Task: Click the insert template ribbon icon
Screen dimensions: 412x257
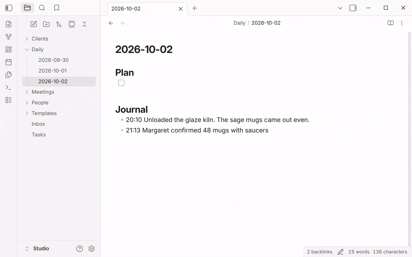Action: 9,75
